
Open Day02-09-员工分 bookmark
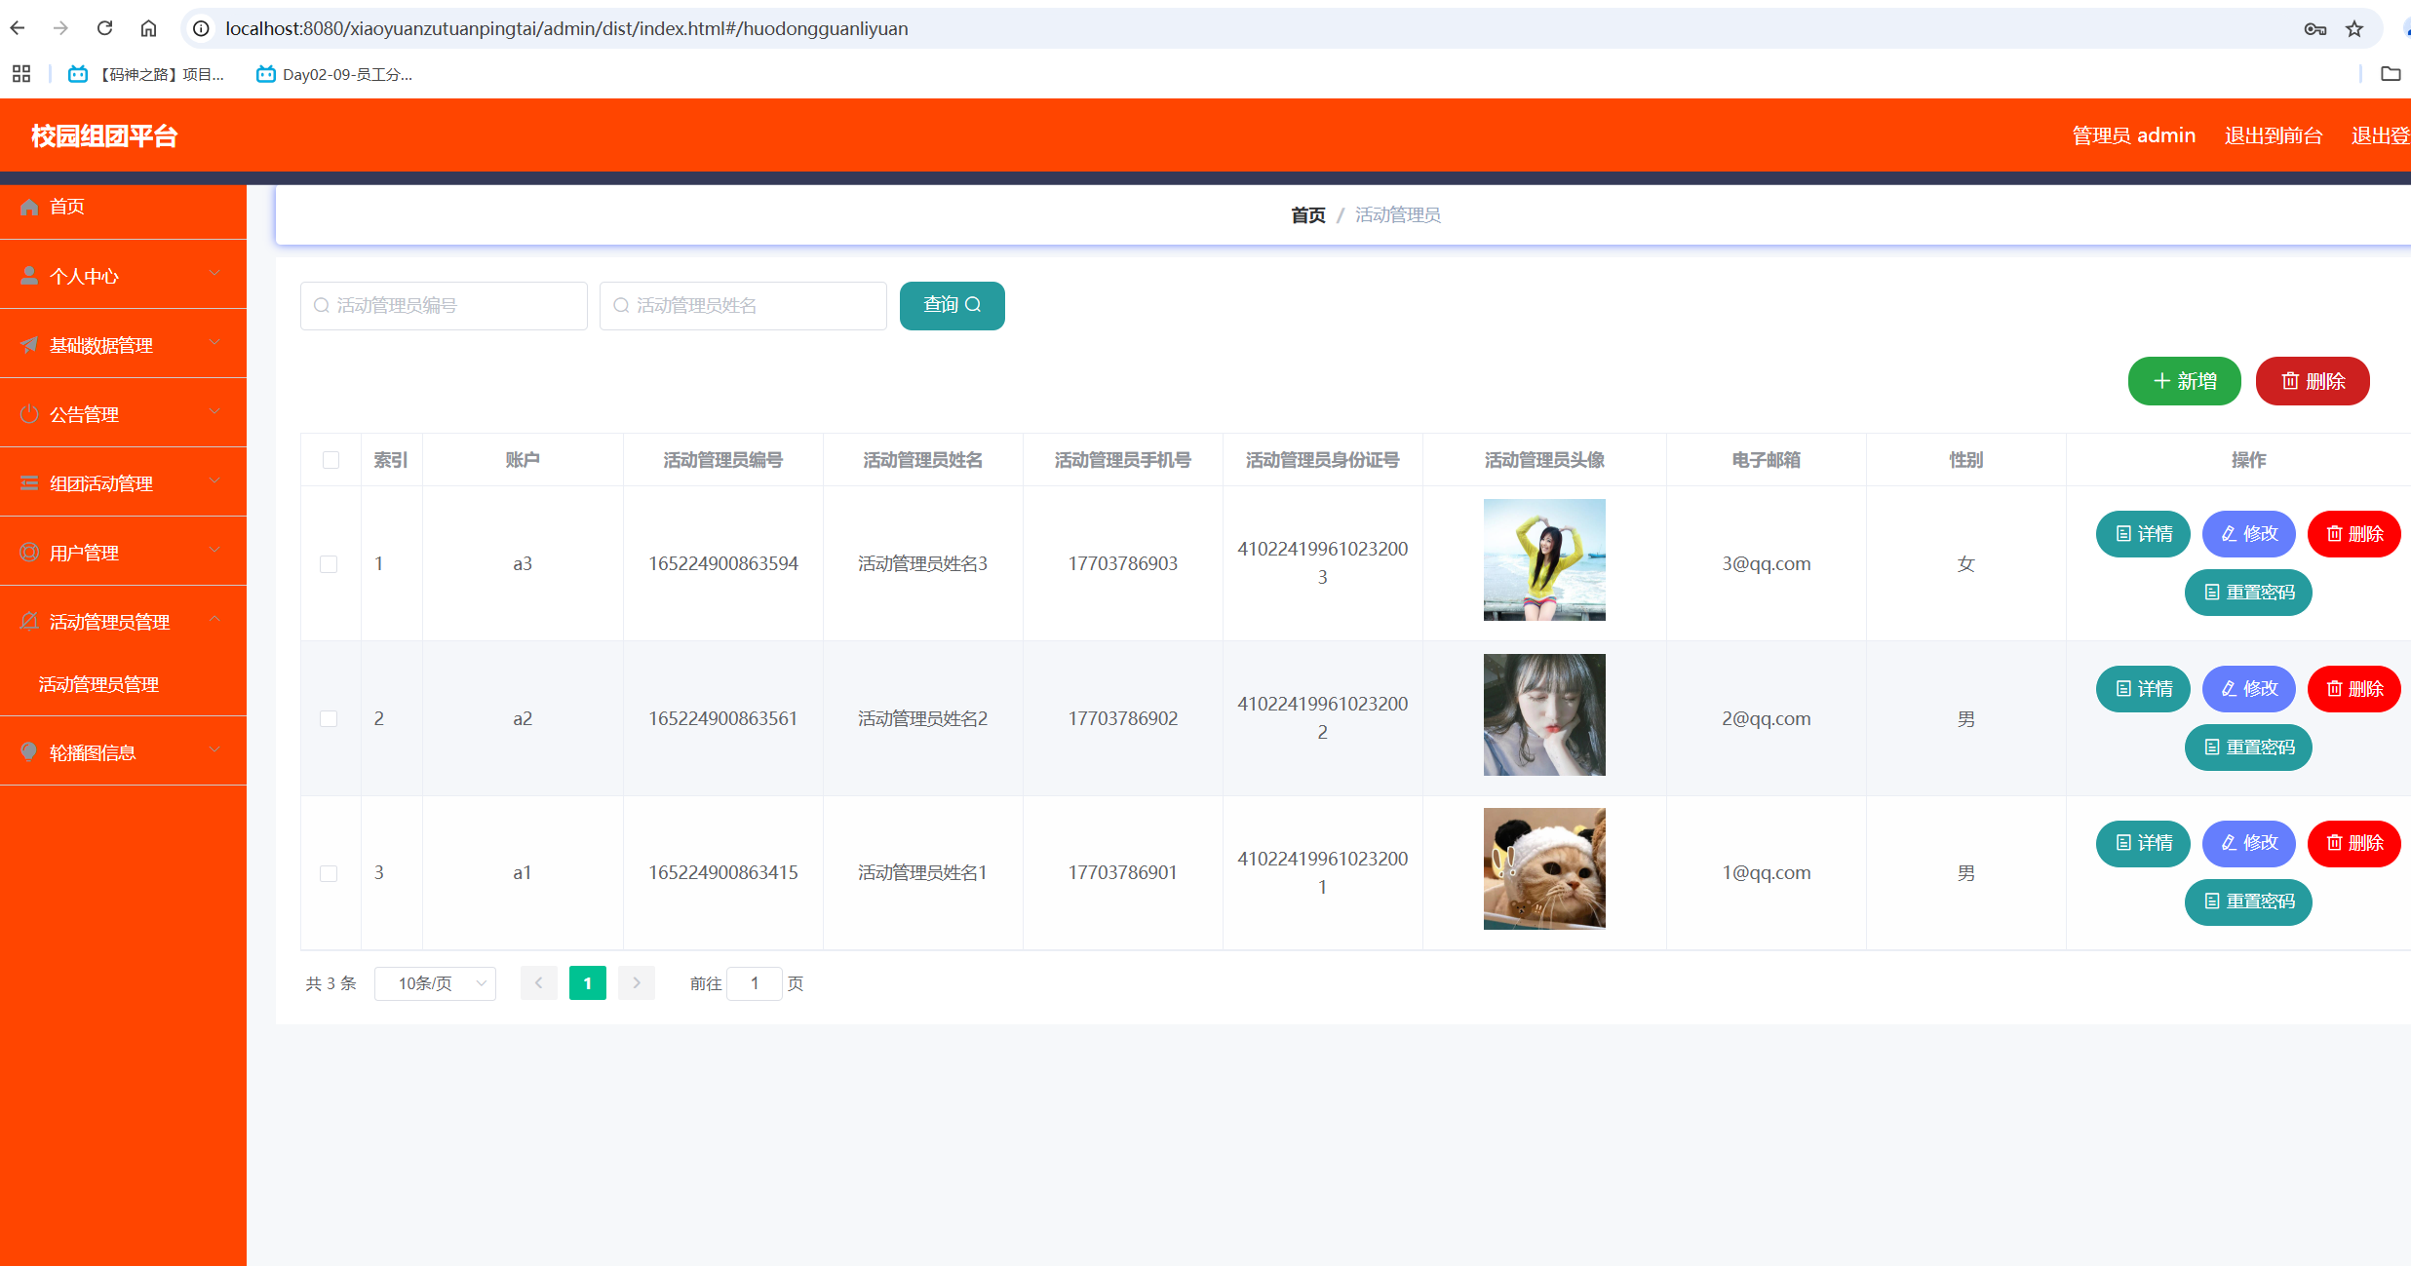[334, 74]
